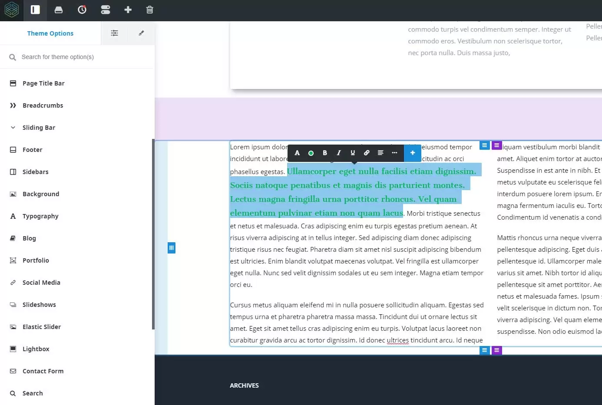Toggle bold formatting in the text toolbar
This screenshot has height=405, width=602.
pos(324,153)
